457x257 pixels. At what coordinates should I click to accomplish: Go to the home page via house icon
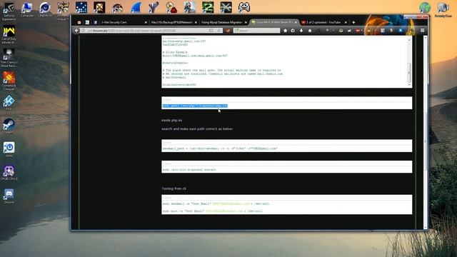310,30
